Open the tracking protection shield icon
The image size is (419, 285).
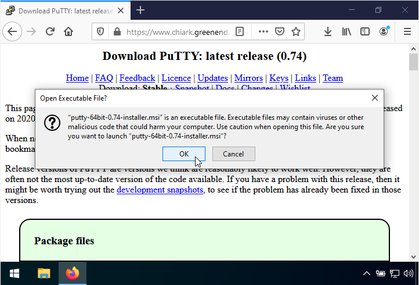pos(100,32)
